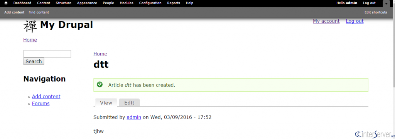Open the People menu
This screenshot has height=139, width=395.
coord(108,3)
